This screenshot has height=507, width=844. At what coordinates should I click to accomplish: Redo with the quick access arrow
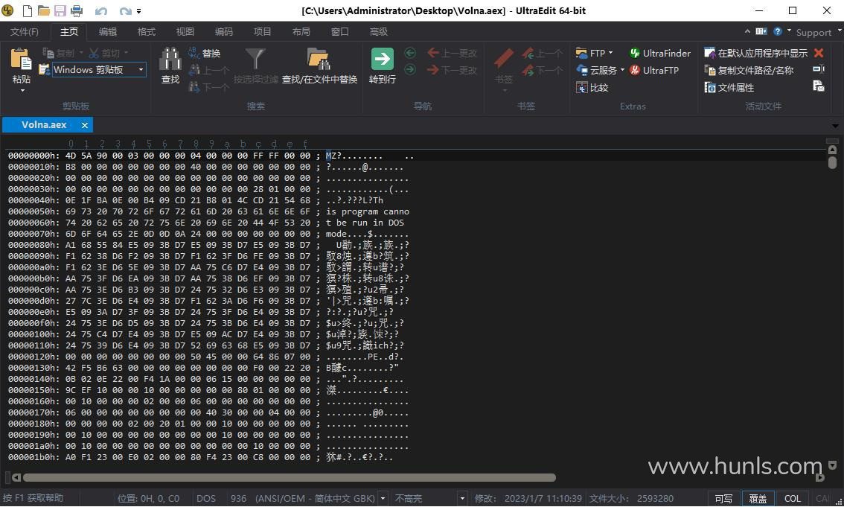(x=126, y=10)
